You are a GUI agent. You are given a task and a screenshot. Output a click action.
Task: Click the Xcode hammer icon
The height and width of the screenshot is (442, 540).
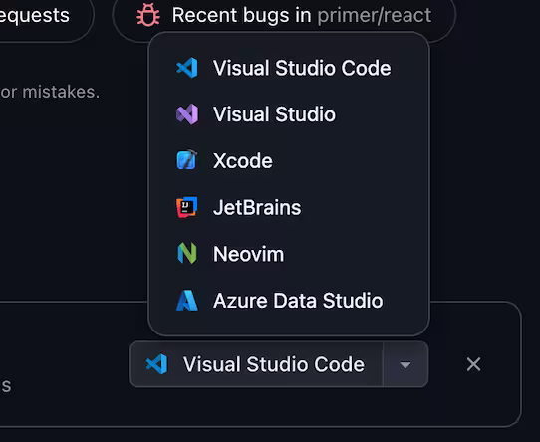(x=187, y=160)
